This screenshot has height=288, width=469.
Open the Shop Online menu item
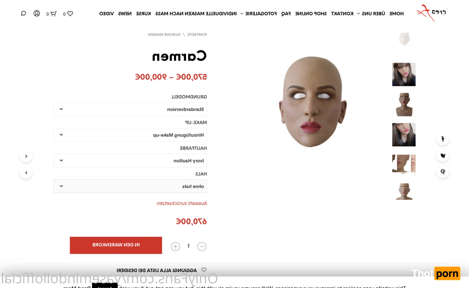click(311, 14)
